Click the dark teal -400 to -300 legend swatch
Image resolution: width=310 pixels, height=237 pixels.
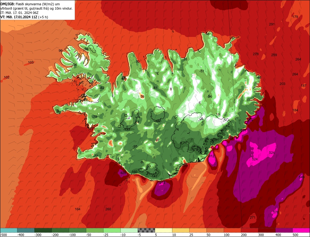click(x=26, y=230)
